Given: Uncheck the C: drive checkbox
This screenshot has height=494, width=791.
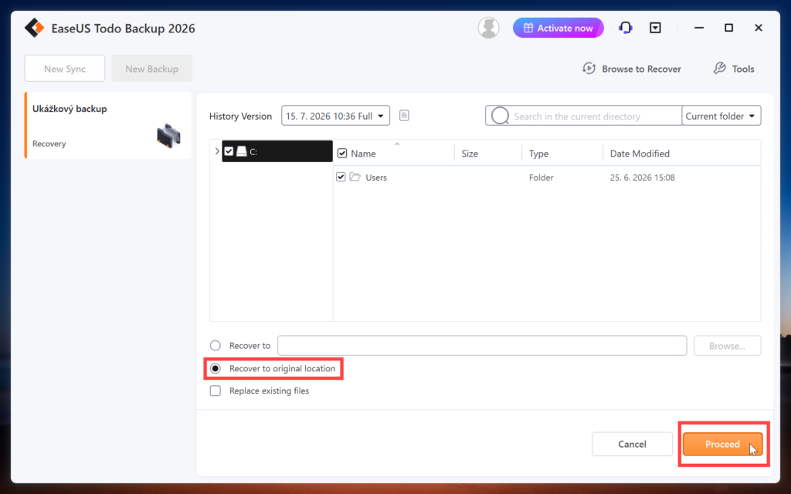Looking at the screenshot, I should click(x=229, y=151).
